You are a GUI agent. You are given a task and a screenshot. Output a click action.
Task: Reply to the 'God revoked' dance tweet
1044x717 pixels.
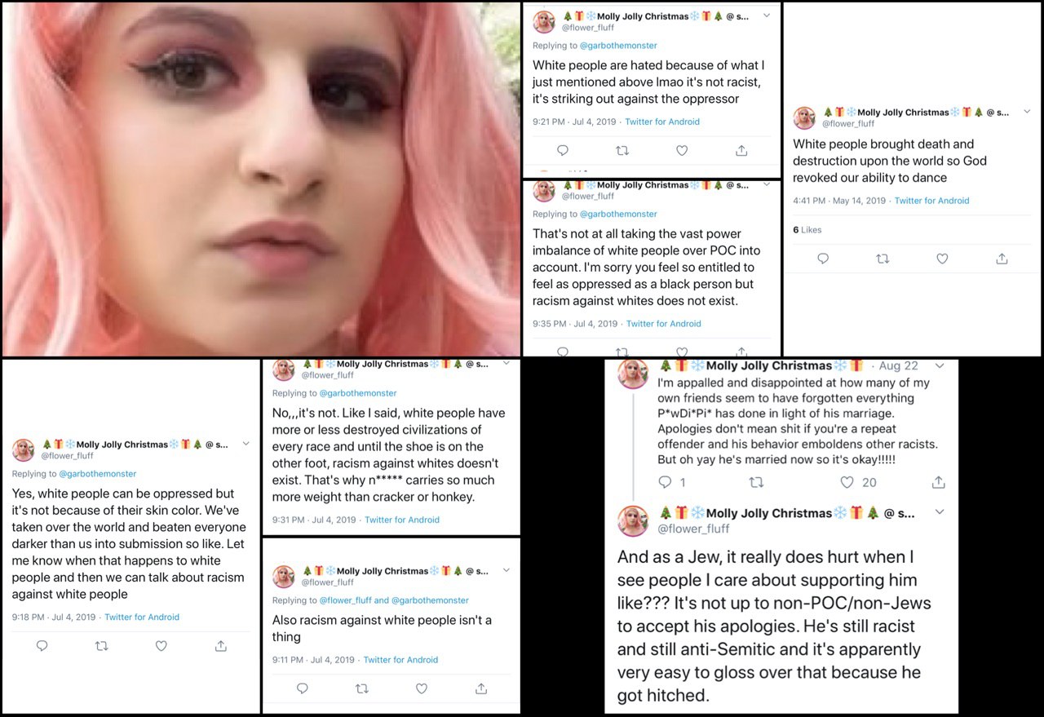823,259
